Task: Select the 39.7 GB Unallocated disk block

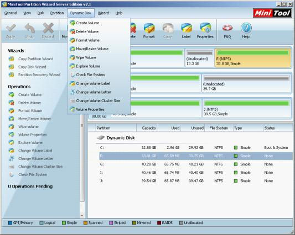Action: click(246, 83)
